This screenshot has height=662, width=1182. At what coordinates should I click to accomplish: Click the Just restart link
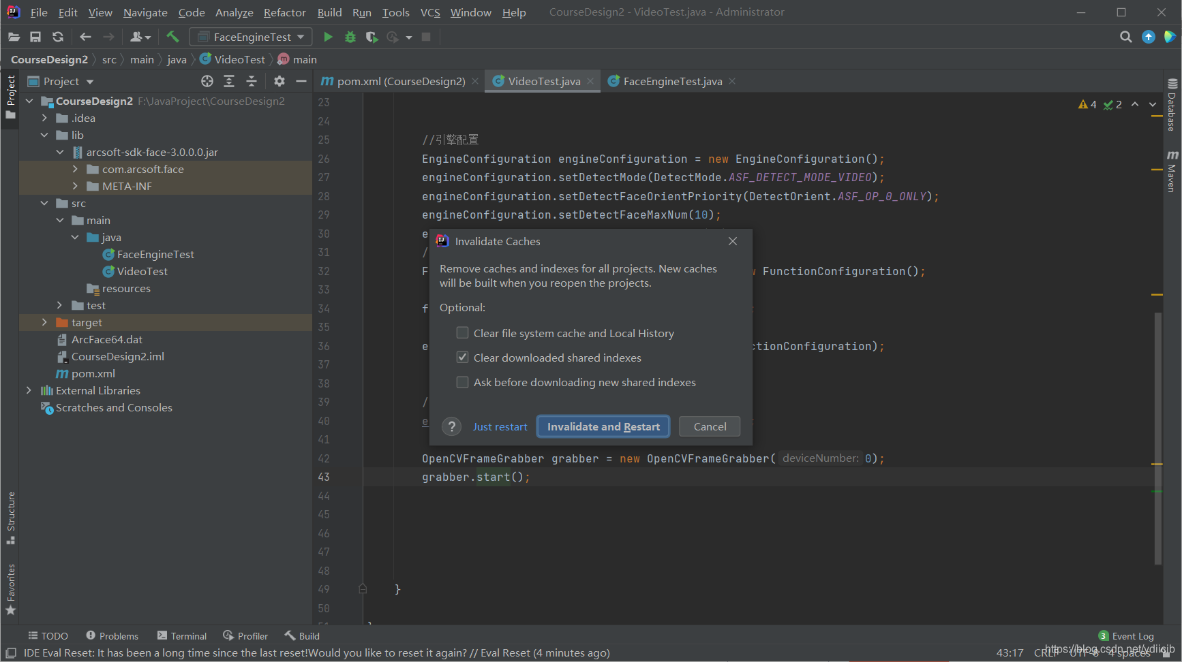tap(500, 426)
